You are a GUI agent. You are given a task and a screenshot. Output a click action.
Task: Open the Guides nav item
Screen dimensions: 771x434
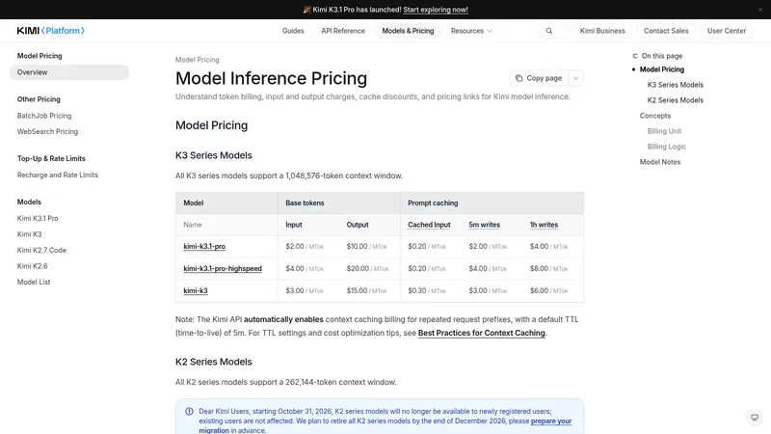(x=293, y=31)
